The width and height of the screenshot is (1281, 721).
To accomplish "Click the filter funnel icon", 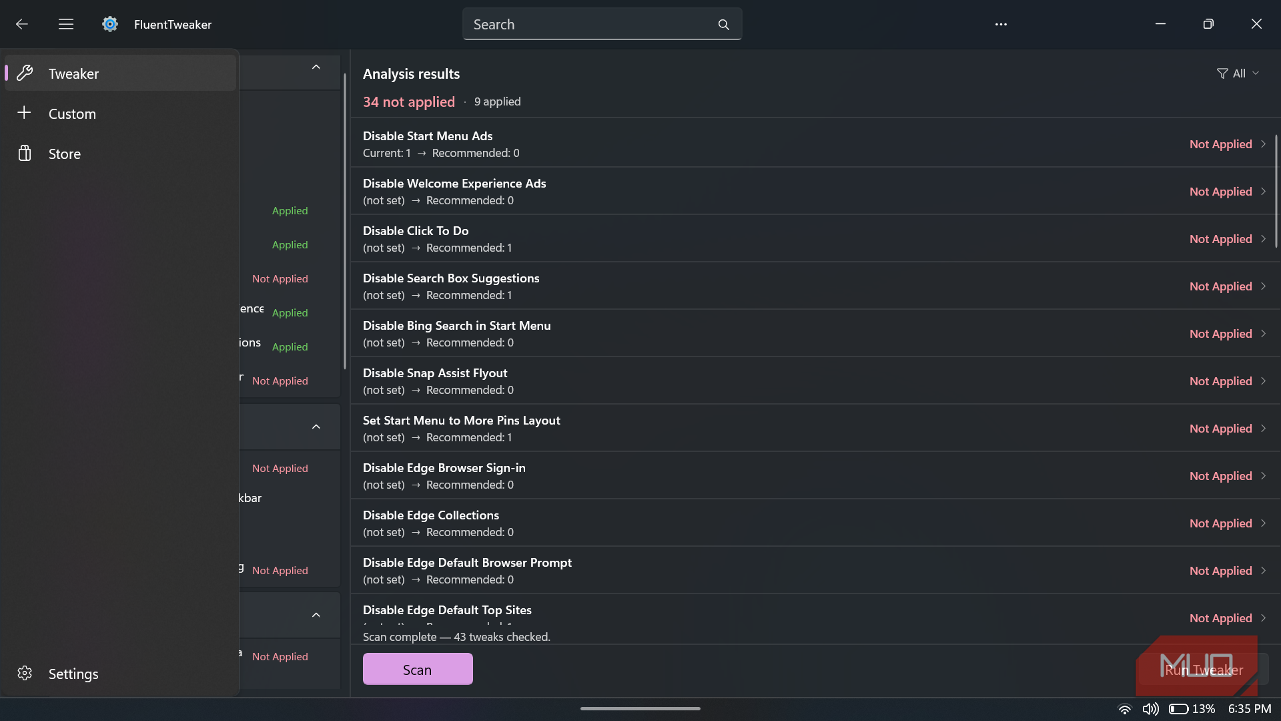I will 1222,73.
